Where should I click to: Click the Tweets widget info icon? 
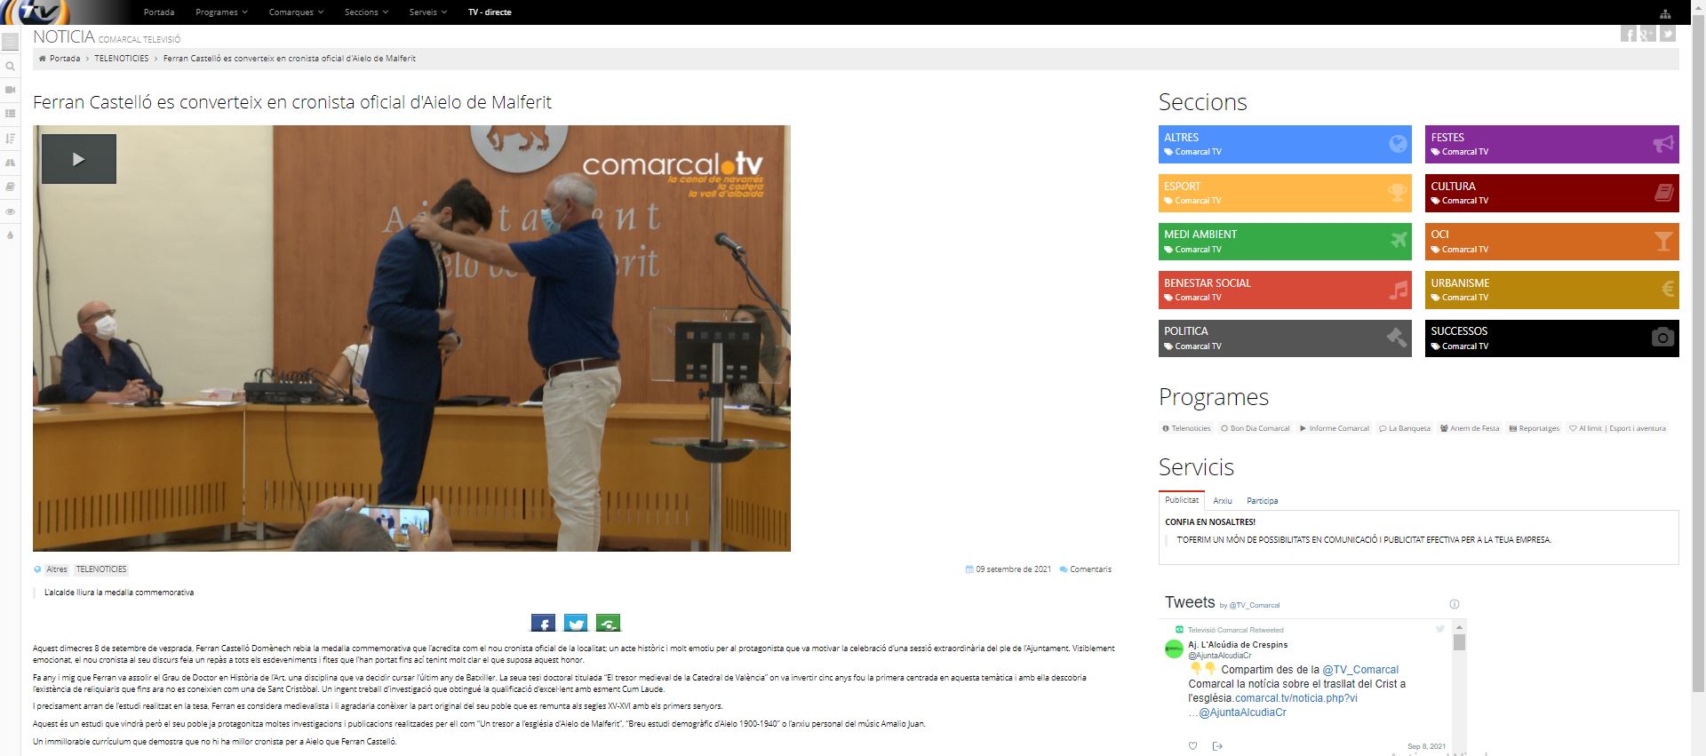[1455, 604]
